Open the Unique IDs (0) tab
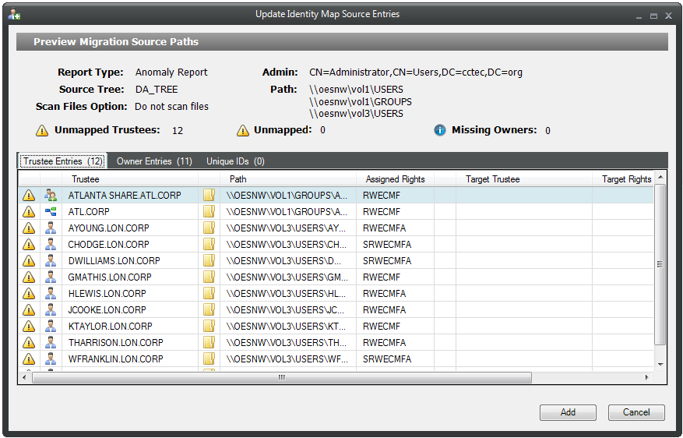The height and width of the screenshot is (438, 683). [235, 161]
